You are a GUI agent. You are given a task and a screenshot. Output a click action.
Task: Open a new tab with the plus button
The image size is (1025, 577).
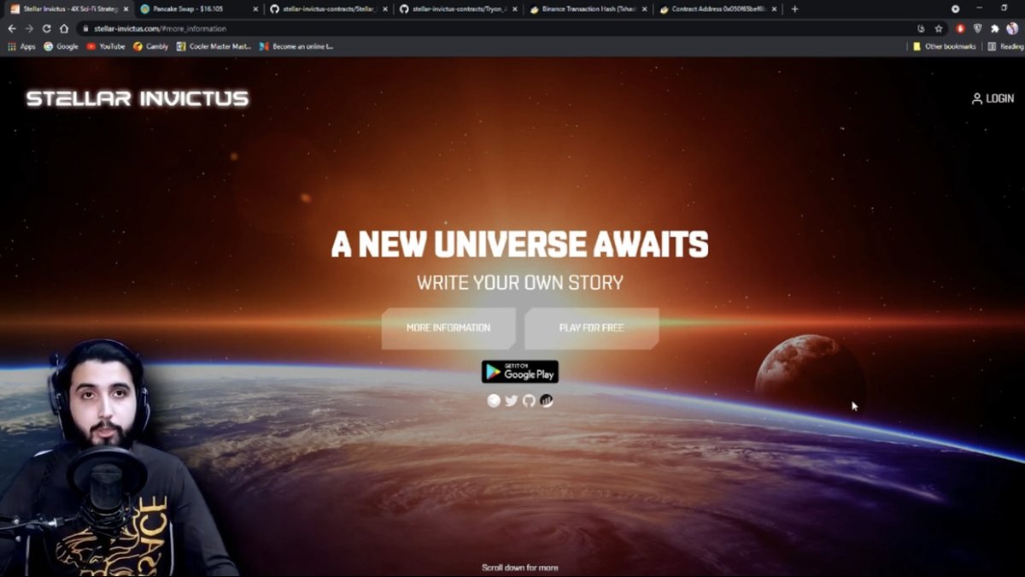[x=794, y=9]
